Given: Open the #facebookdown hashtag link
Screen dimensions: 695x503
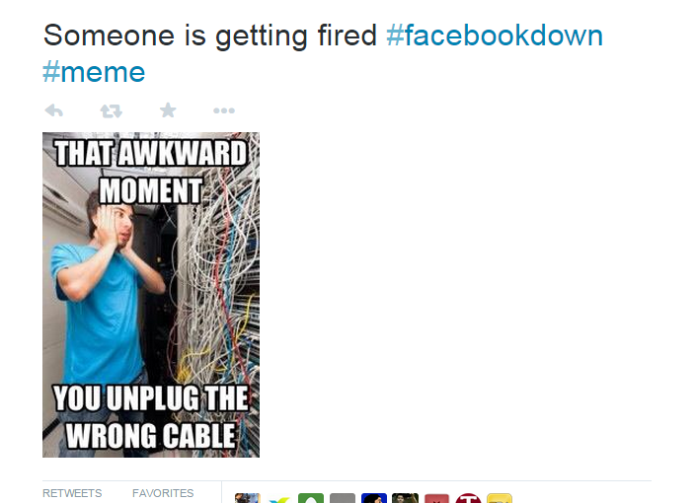Looking at the screenshot, I should click(495, 36).
